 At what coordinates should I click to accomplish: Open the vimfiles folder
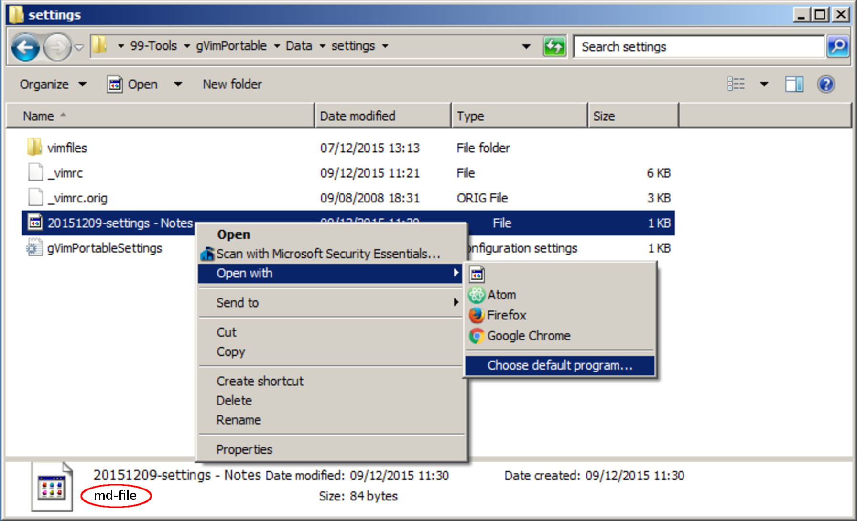point(67,148)
